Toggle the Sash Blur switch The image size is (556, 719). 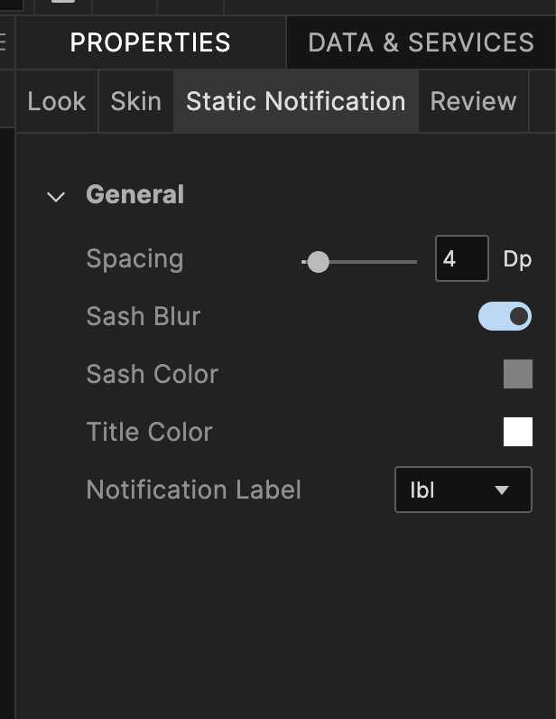pyautogui.click(x=505, y=316)
